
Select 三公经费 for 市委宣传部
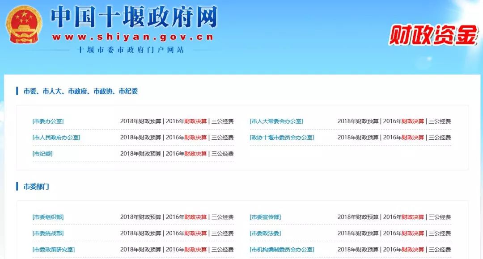pyautogui.click(x=440, y=217)
